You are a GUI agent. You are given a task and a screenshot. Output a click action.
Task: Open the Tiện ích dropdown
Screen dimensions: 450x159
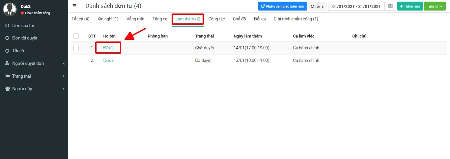(x=435, y=6)
